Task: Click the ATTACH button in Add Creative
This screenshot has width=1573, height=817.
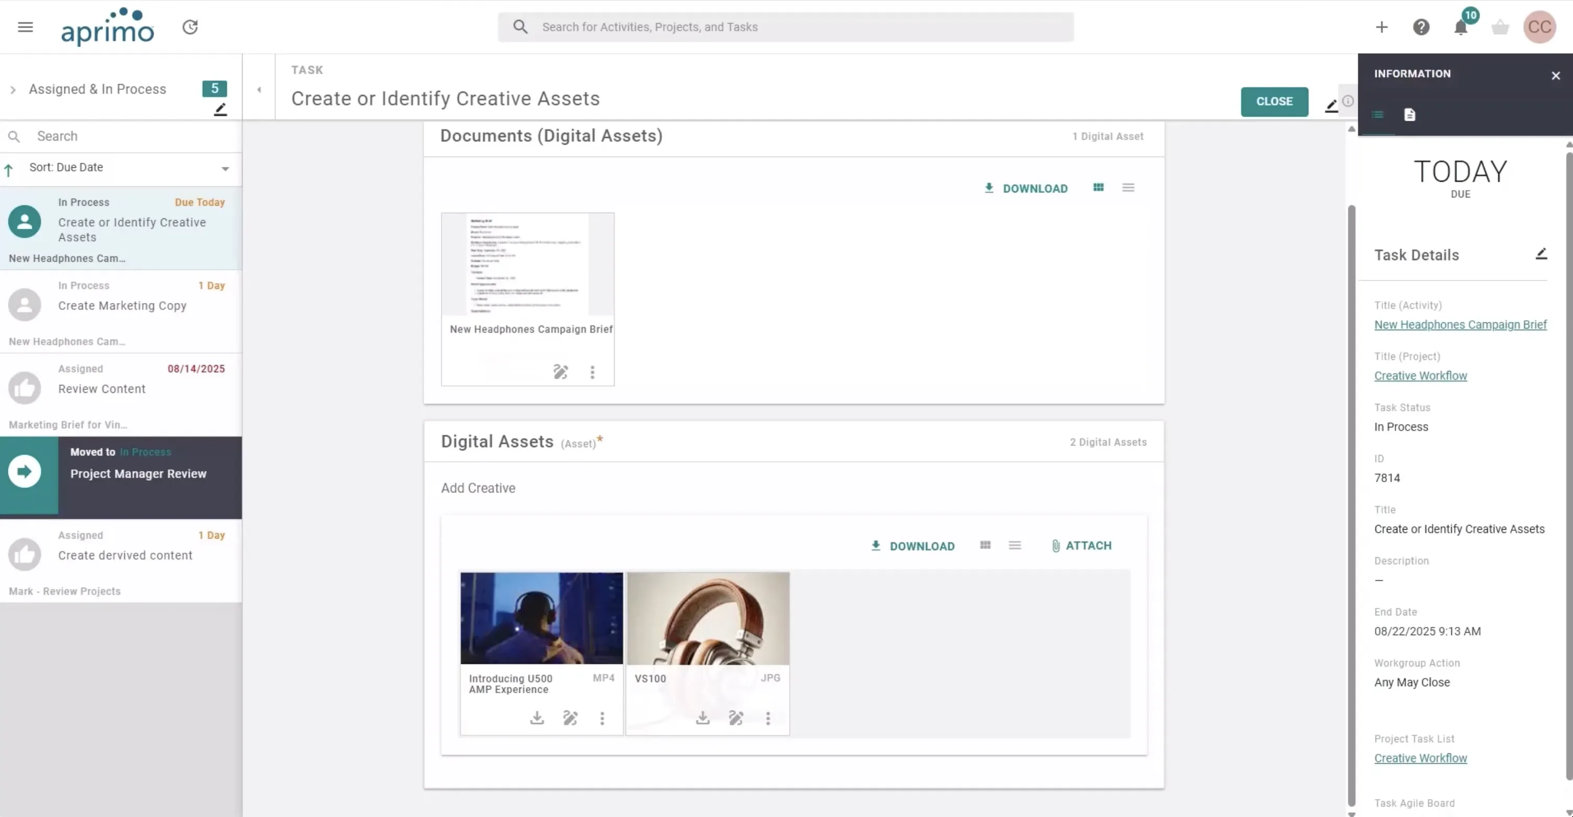Action: [x=1081, y=546]
